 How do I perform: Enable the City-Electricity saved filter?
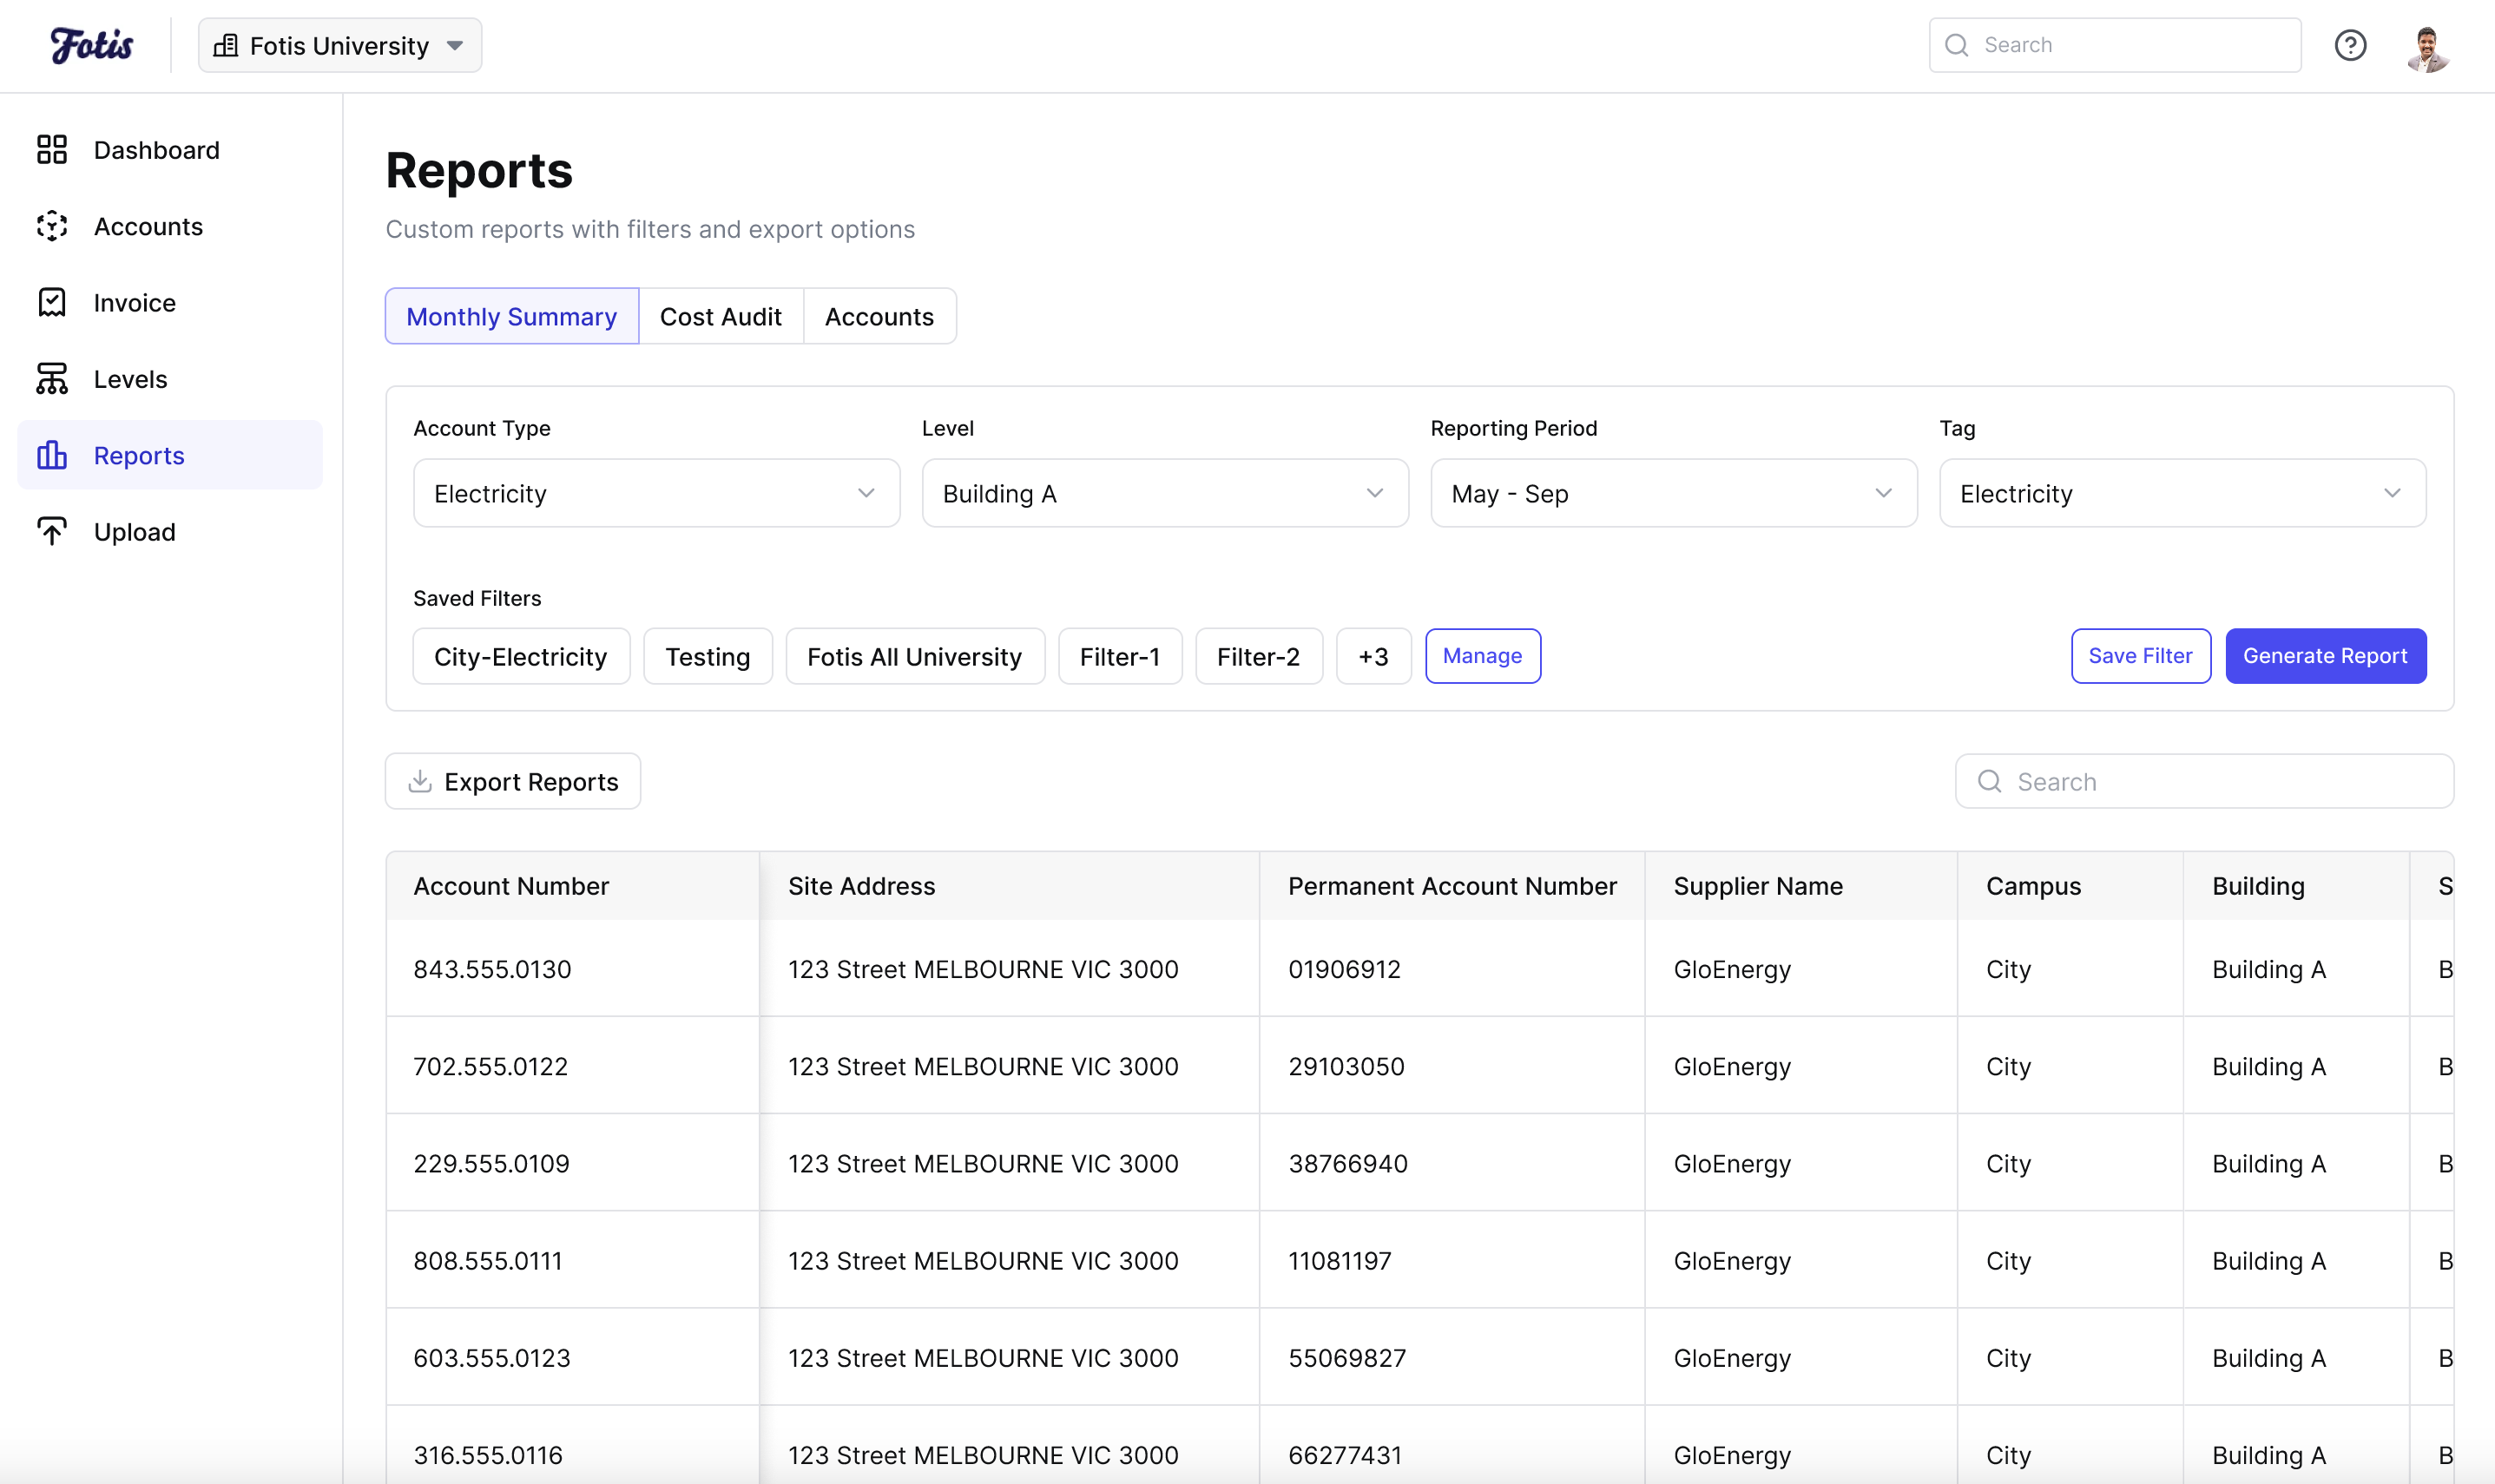pyautogui.click(x=520, y=656)
